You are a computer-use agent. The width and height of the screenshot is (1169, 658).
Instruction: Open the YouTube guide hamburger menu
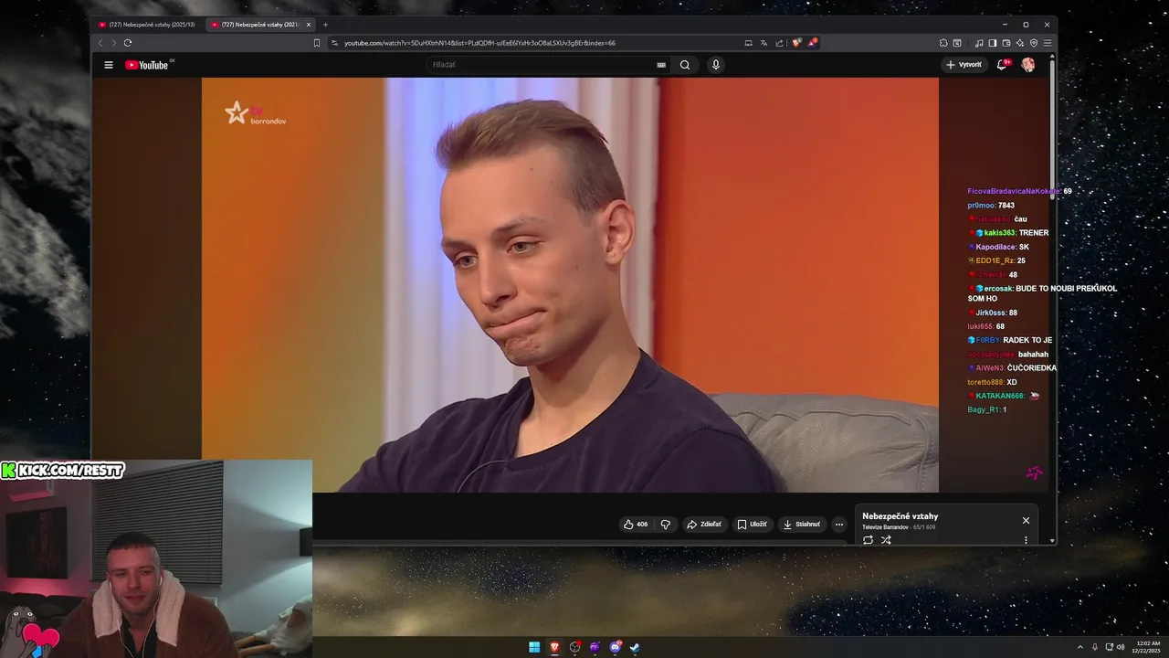[109, 65]
